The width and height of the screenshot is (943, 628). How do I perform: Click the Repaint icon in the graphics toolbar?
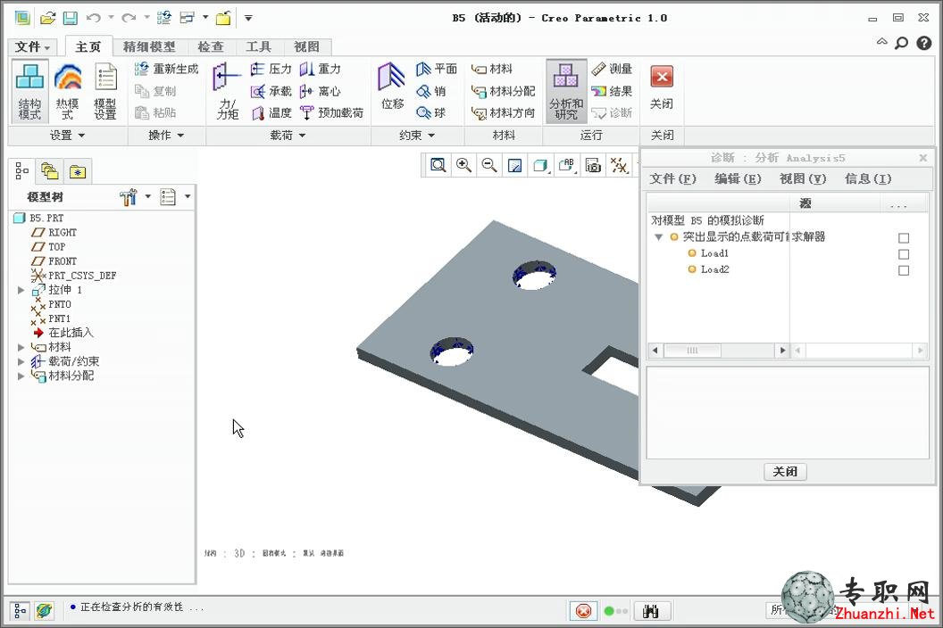[x=514, y=165]
